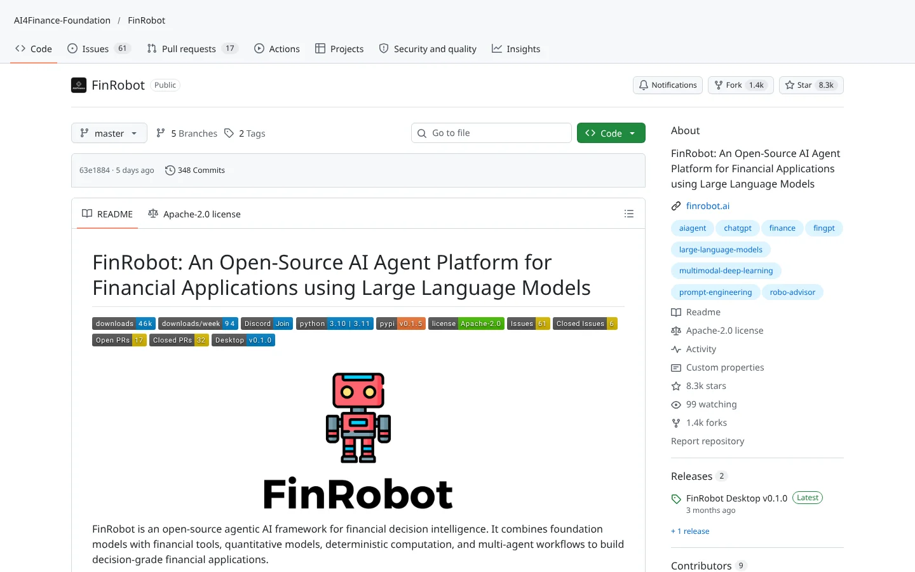Expand the green Code dropdown button
The height and width of the screenshot is (572, 915).
[x=611, y=133]
